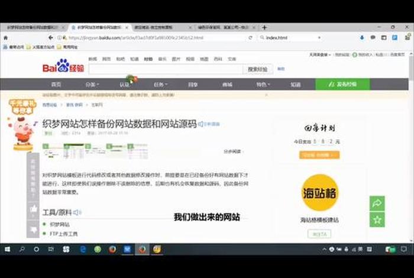Open the Firefox search box dropdown arrow

coord(319,38)
